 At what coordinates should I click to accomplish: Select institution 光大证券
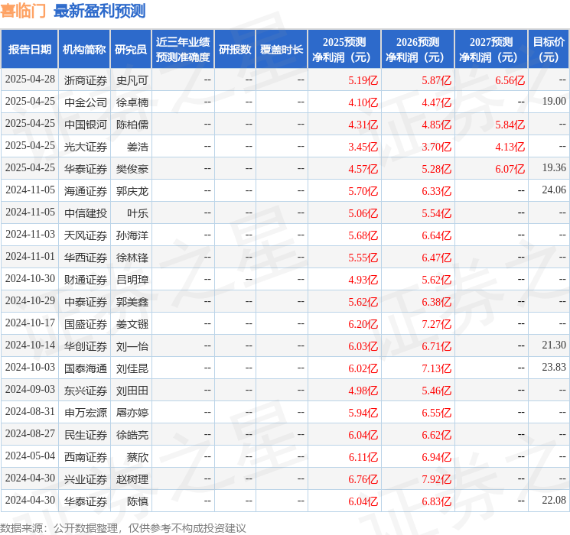(x=86, y=147)
